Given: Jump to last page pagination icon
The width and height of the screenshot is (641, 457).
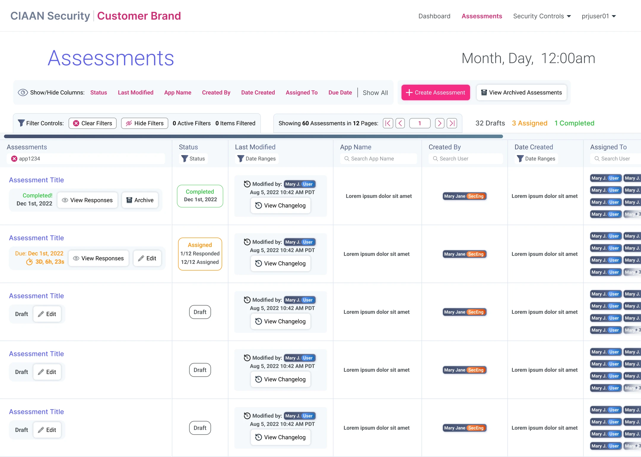Looking at the screenshot, I should [452, 123].
